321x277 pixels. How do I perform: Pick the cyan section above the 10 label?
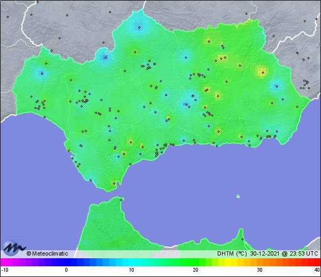pyautogui.click(x=132, y=262)
